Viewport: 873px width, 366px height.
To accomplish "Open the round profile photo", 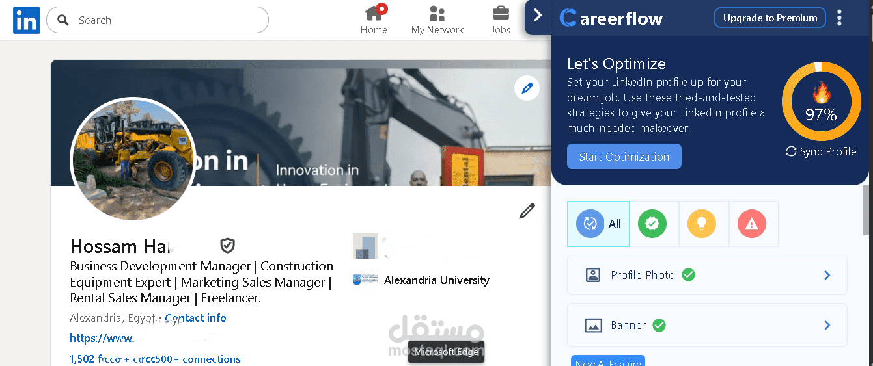I will pos(133,159).
